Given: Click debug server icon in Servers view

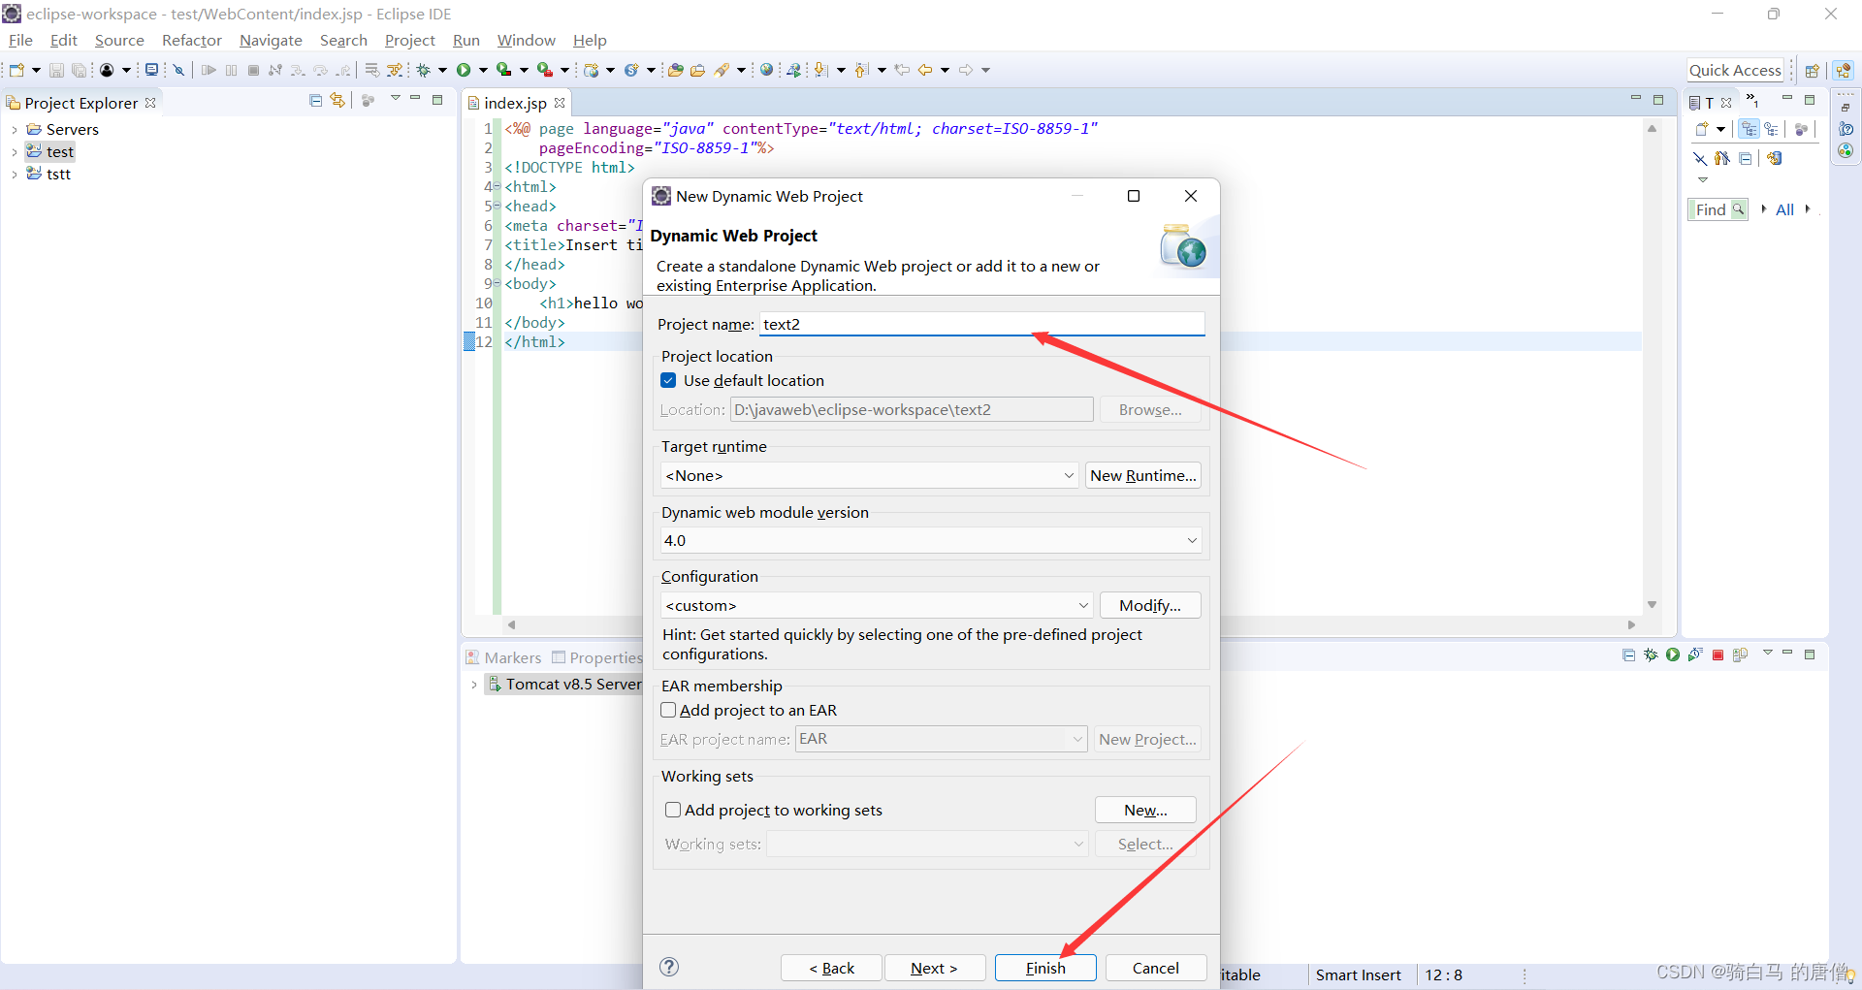Looking at the screenshot, I should 1651,655.
